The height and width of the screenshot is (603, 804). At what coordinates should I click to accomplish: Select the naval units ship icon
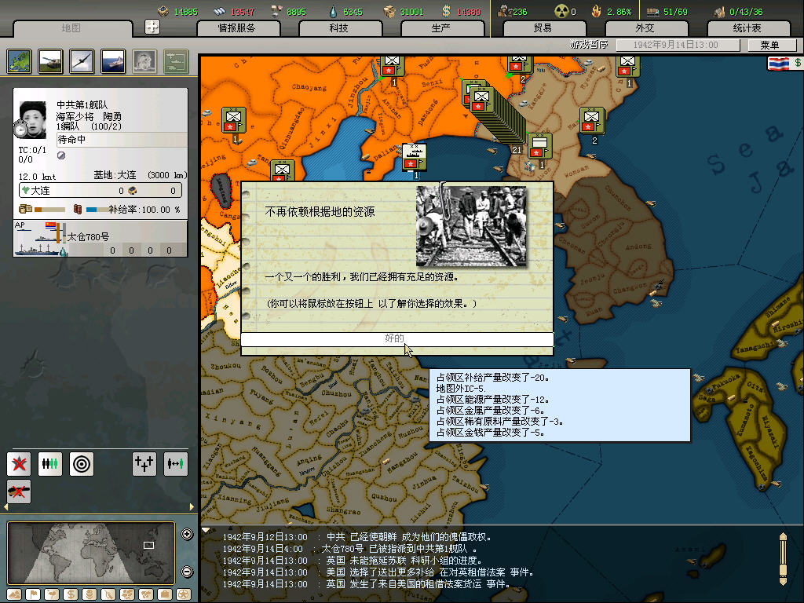113,60
